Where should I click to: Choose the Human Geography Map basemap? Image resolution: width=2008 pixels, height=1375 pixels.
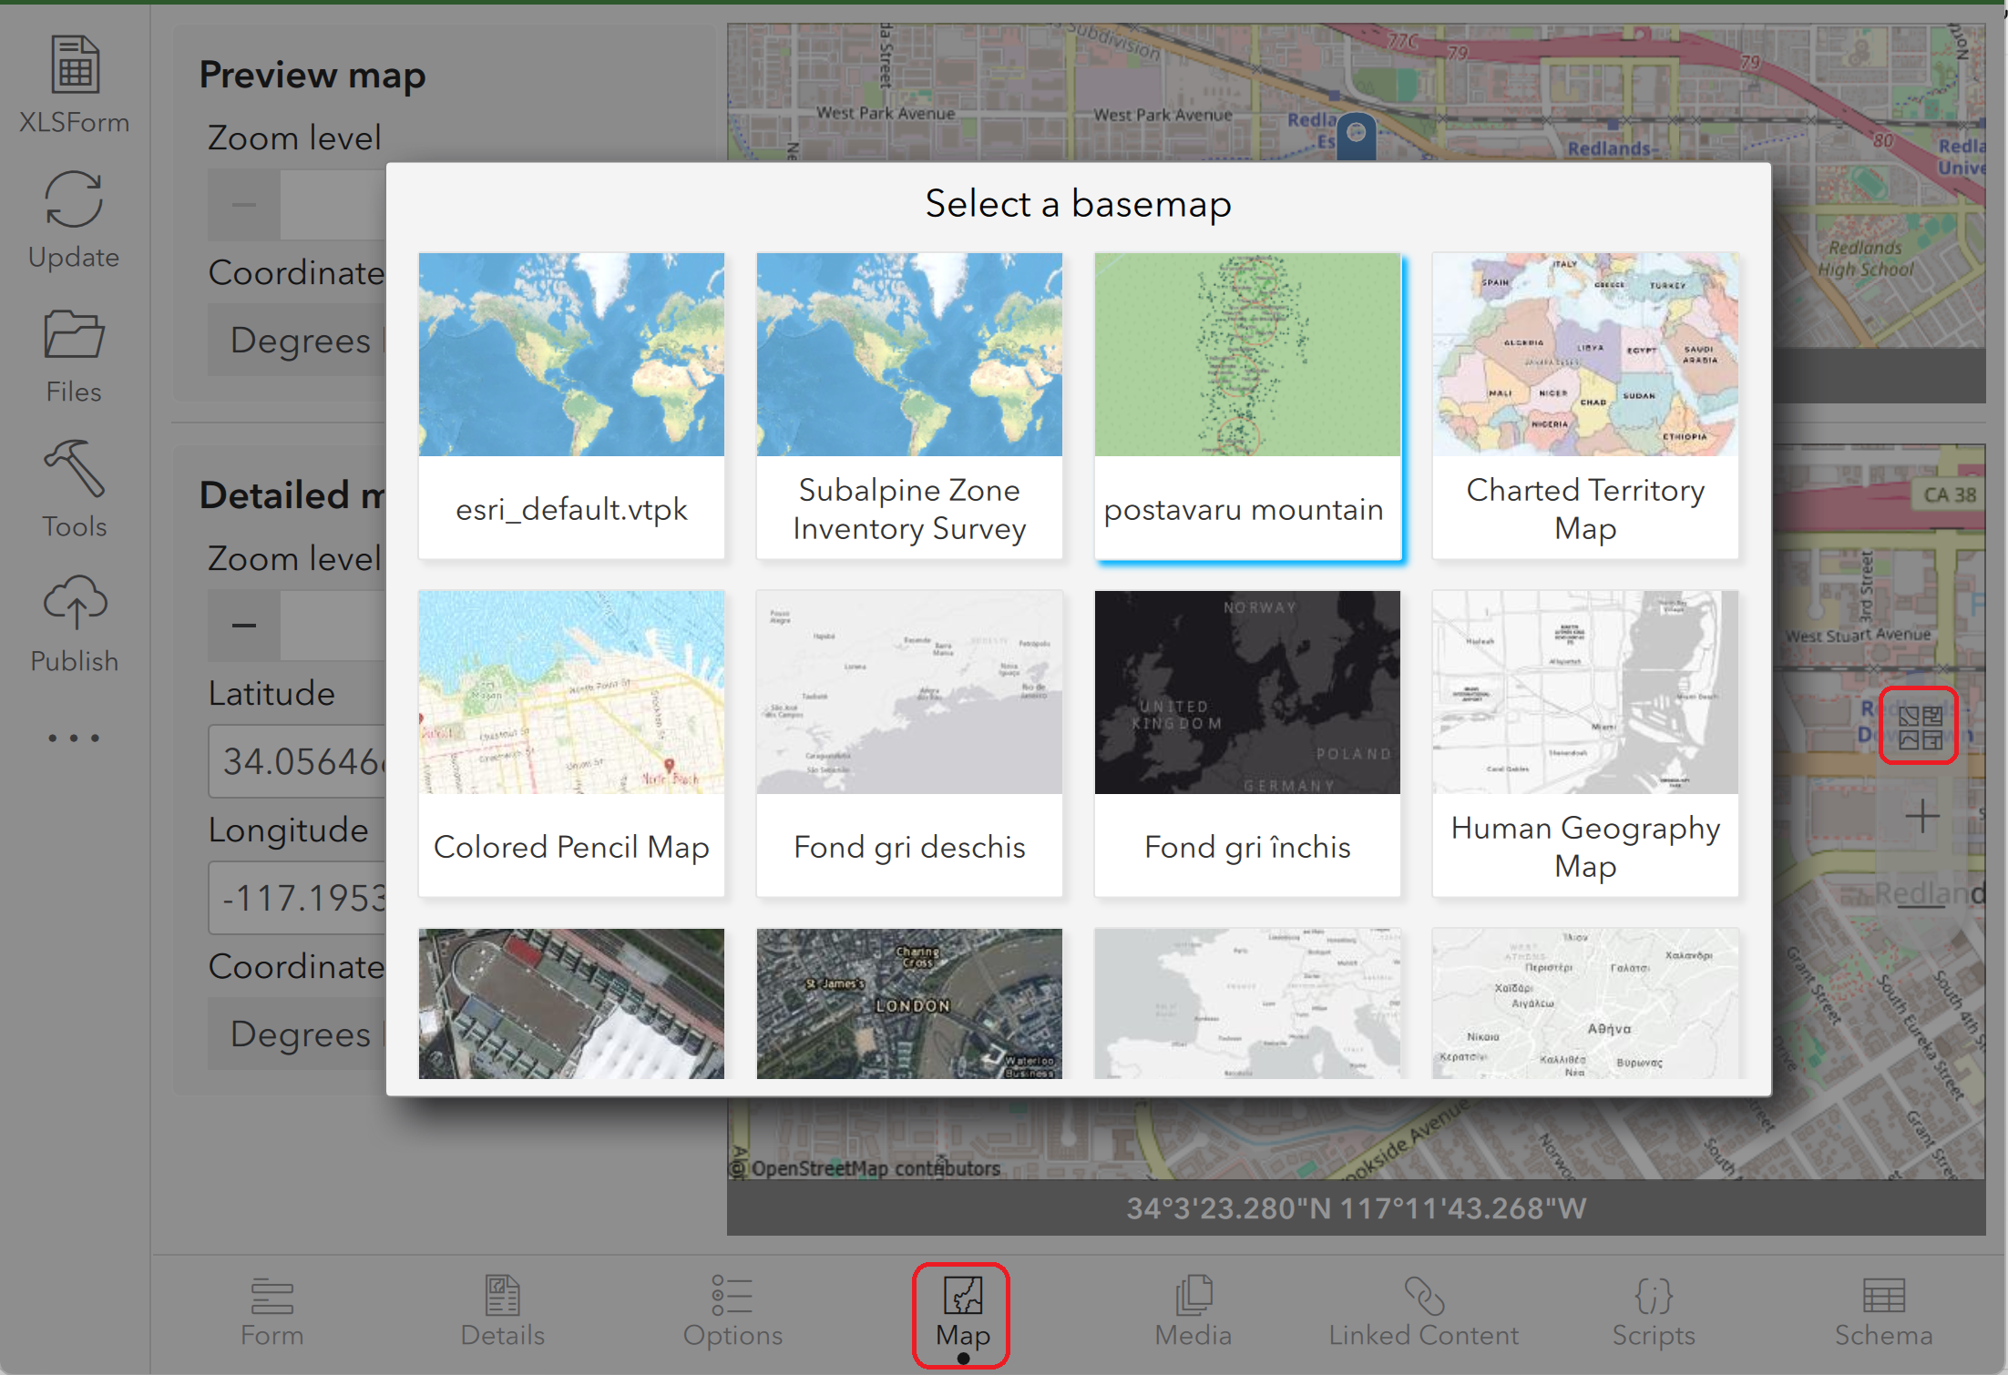click(x=1585, y=743)
